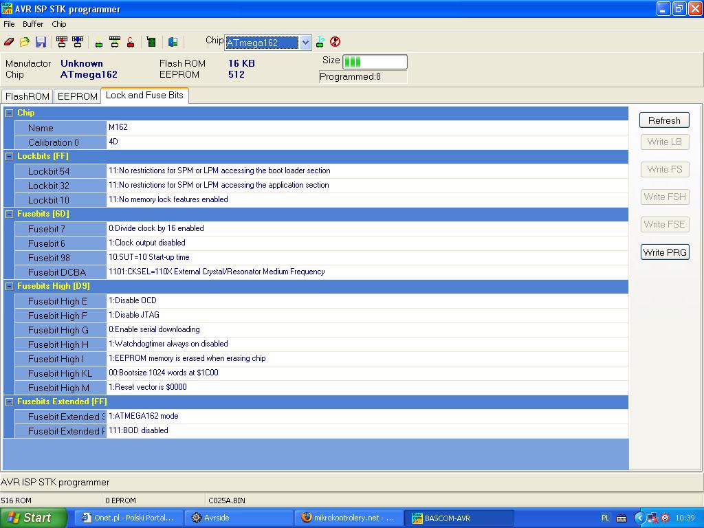Select Fusebit High E Disable OCD value

click(x=367, y=301)
